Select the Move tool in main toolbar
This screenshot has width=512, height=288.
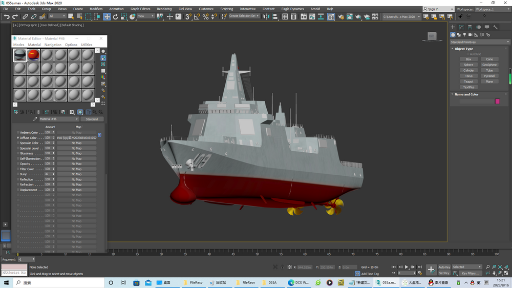coord(107,17)
